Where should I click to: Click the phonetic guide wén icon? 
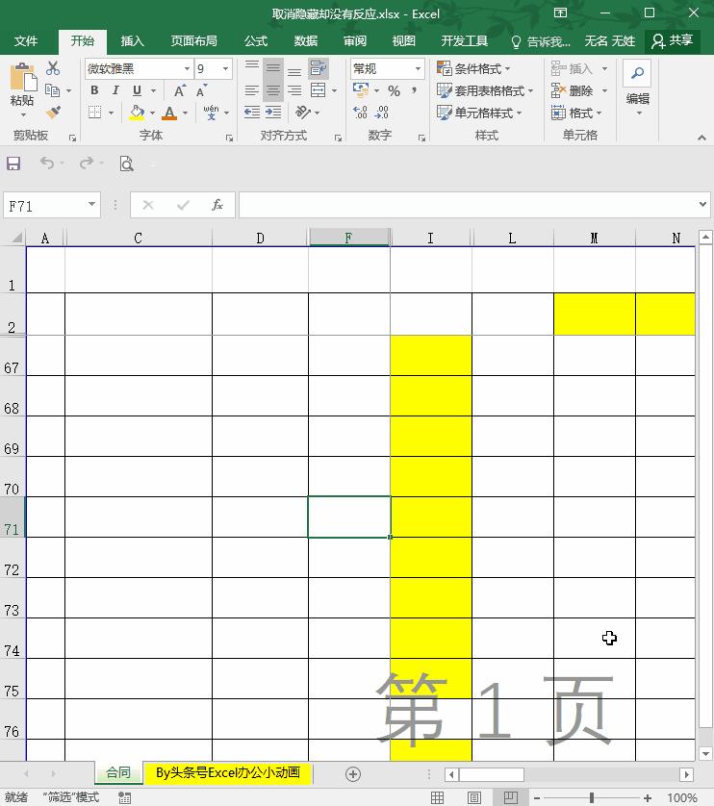pyautogui.click(x=211, y=113)
